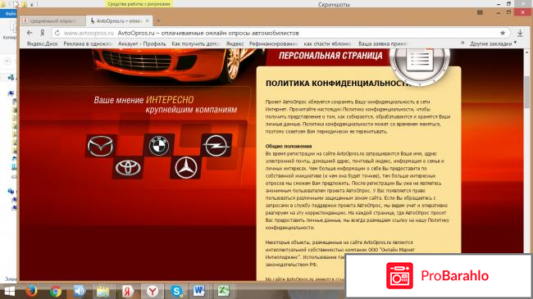Click the Общие положения subheading

click(x=289, y=146)
